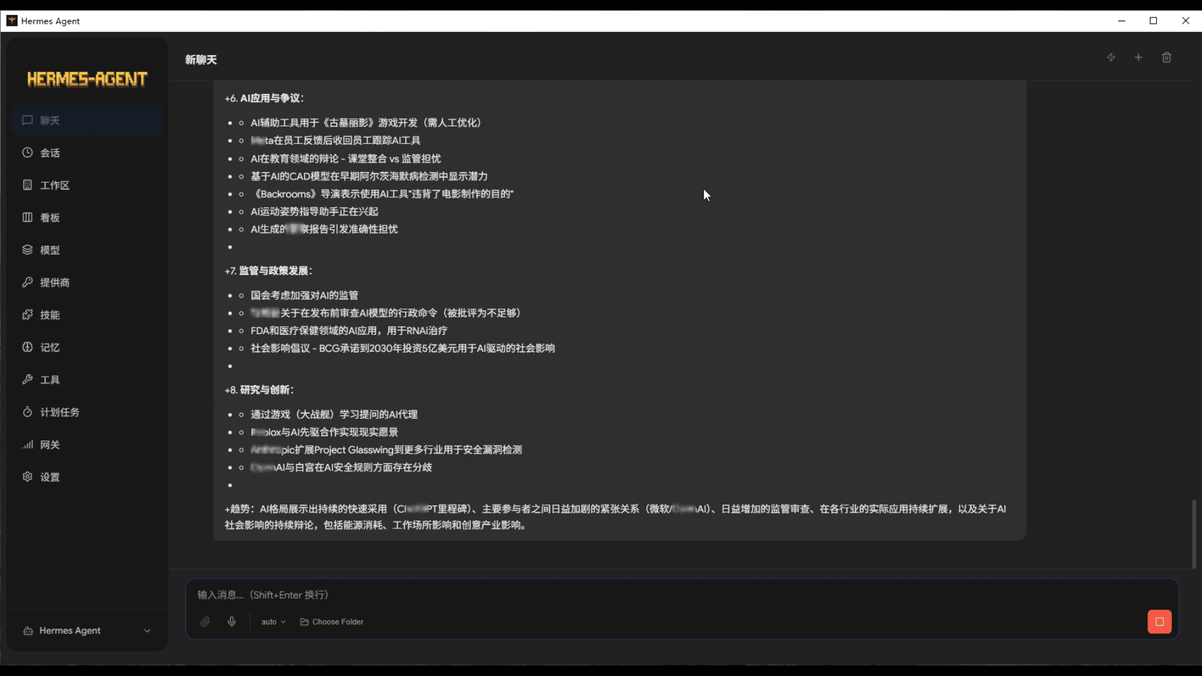Open the 技能 skills puzzle icon

[28, 315]
